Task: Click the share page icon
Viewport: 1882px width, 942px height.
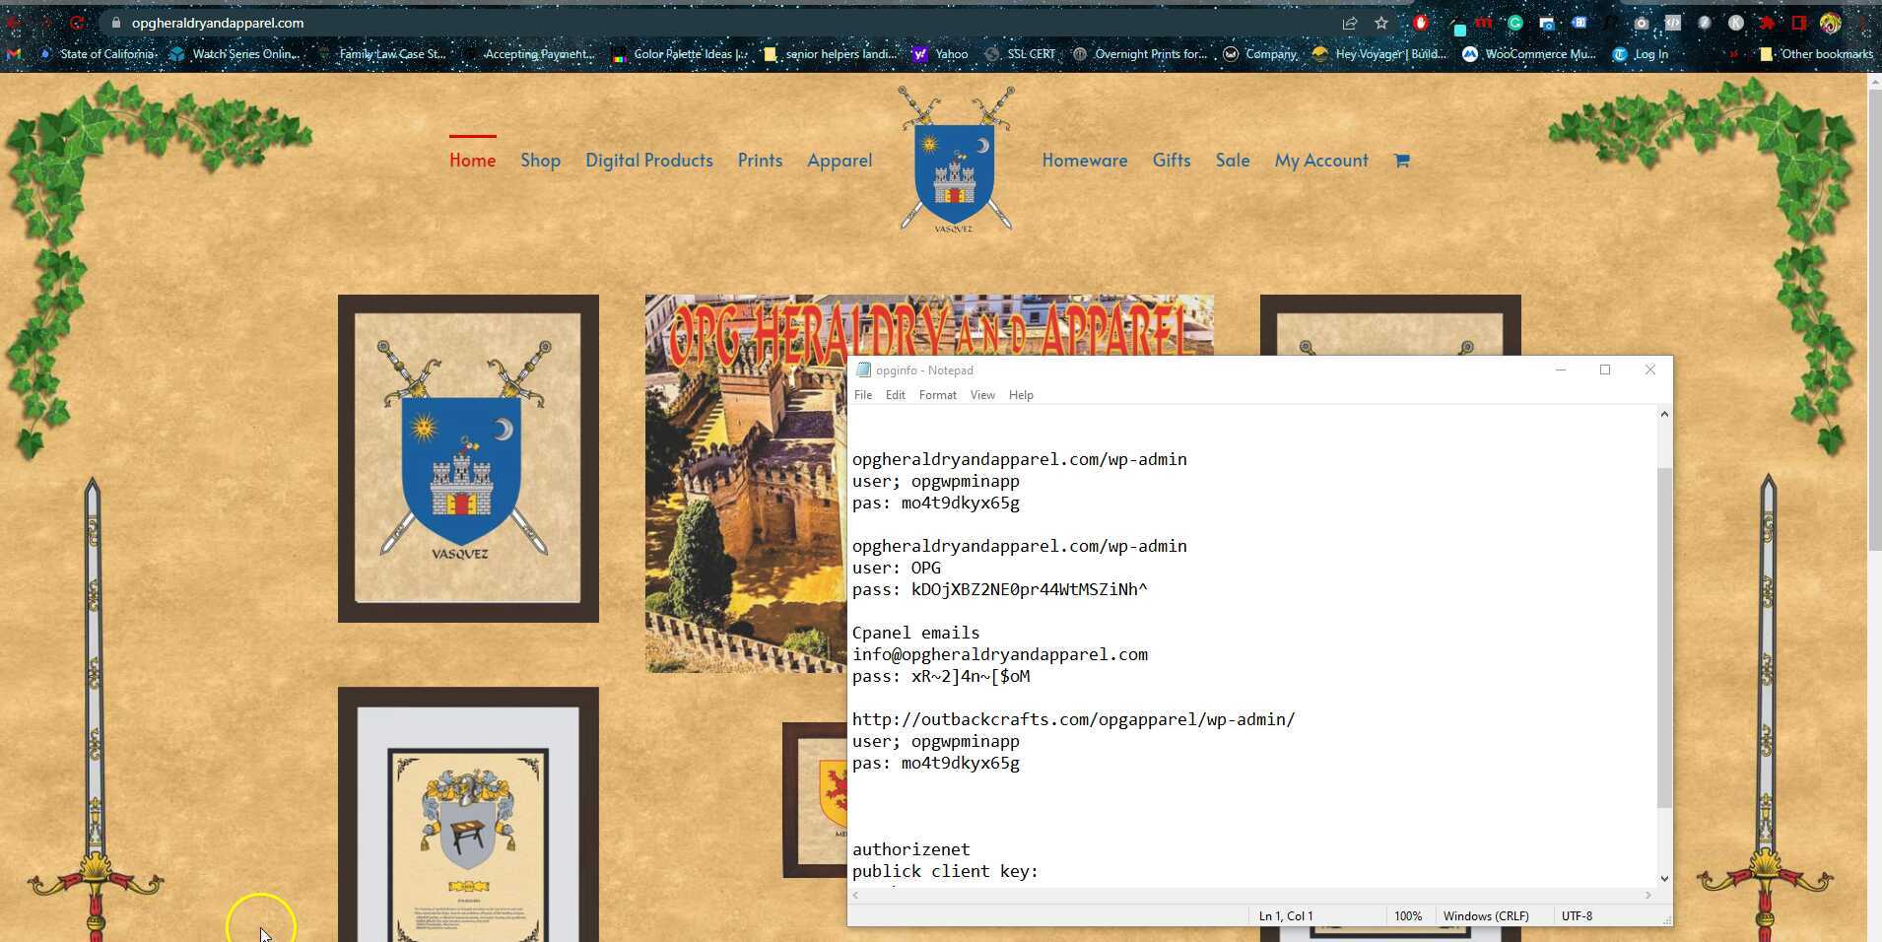Action: tap(1350, 23)
